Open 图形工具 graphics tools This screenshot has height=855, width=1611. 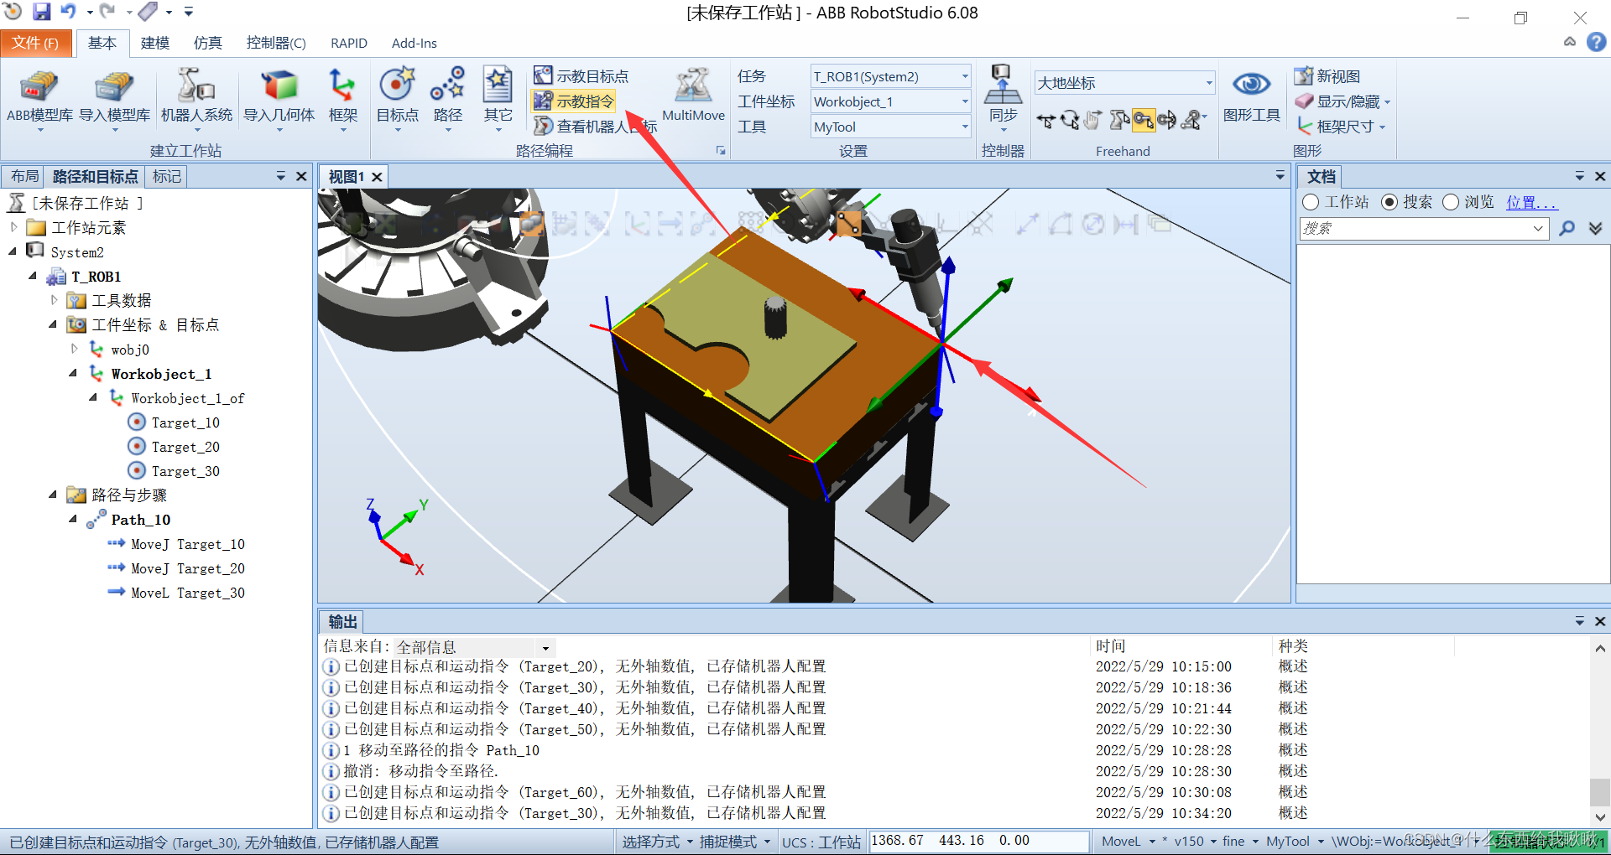point(1251,98)
